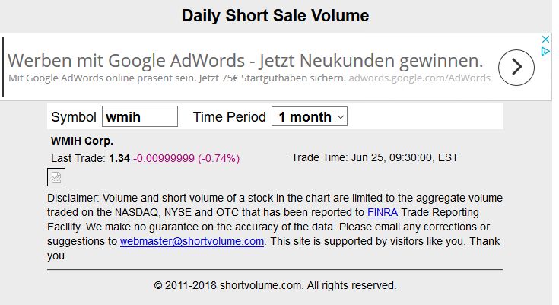Click into the Symbol input field
Image resolution: width=559 pixels, height=305 pixels.
139,116
